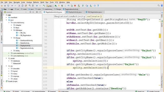Image resolution: width=164 pixels, height=92 pixels.
Task: Click the Copy icon in the toolbar
Action: (x=22, y=6)
